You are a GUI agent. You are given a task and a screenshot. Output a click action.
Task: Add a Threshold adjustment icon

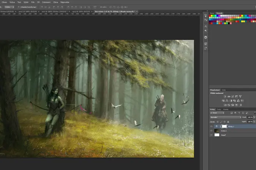click(232, 105)
